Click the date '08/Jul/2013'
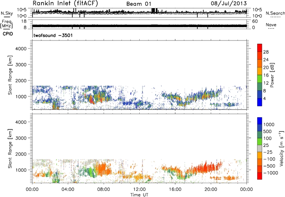The image size is (285, 197). (x=229, y=3)
